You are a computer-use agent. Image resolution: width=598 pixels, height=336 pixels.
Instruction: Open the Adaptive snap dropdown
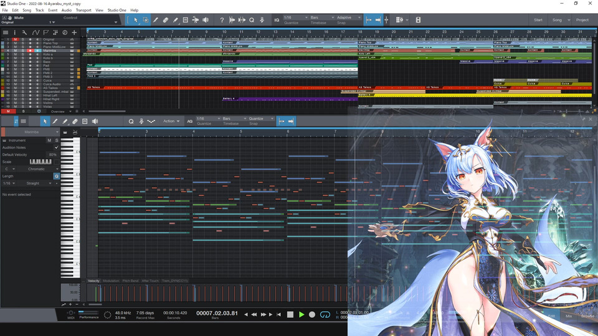pos(349,17)
